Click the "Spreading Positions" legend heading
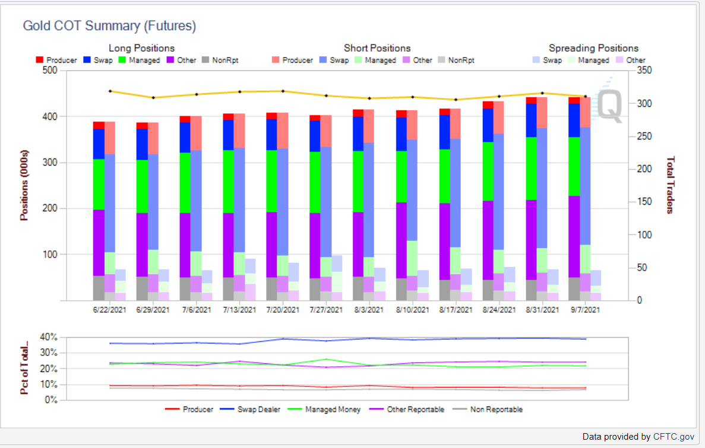The width and height of the screenshot is (705, 448). (593, 48)
